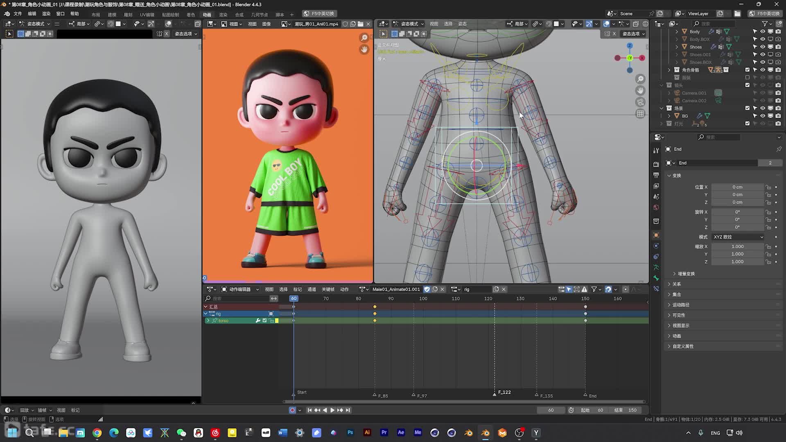Open the Bone properties tab
This screenshot has height=442, width=786.
(x=656, y=278)
